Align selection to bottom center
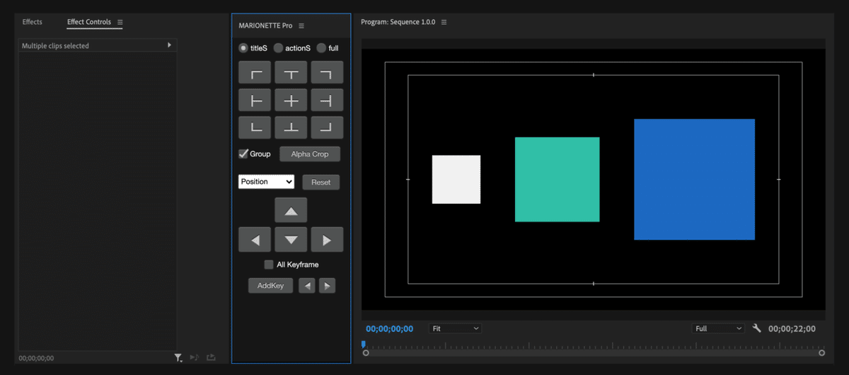The height and width of the screenshot is (375, 849). [291, 127]
